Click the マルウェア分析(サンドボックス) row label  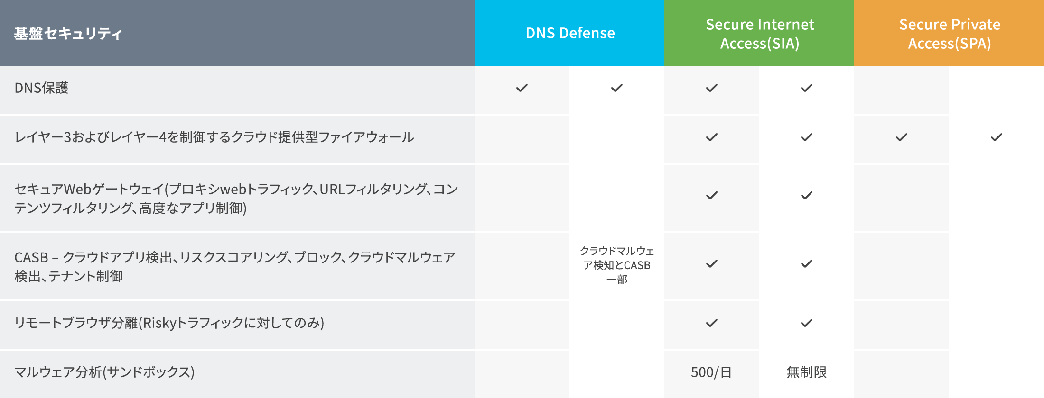coord(104,372)
